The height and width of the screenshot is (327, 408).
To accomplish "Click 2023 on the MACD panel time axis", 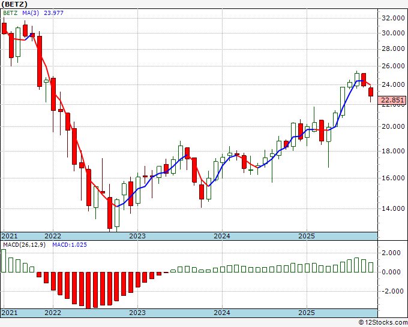I will [x=137, y=313].
